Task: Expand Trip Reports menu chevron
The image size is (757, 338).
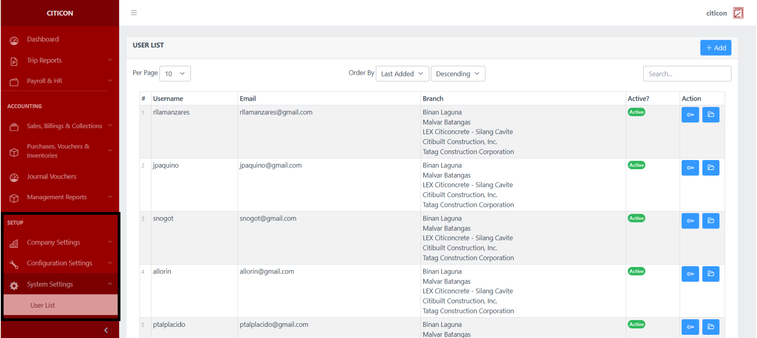Action: (x=110, y=60)
